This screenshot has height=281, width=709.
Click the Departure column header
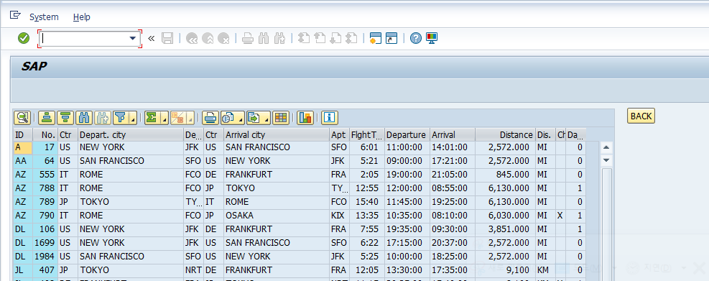pyautogui.click(x=407, y=135)
